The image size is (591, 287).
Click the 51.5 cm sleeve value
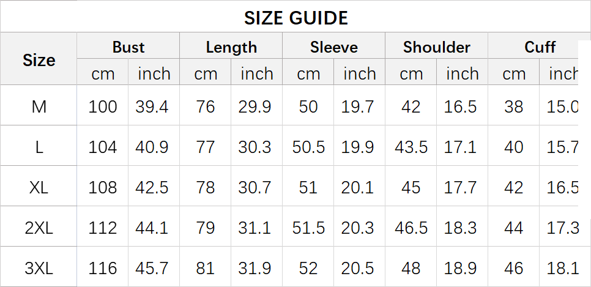308,228
